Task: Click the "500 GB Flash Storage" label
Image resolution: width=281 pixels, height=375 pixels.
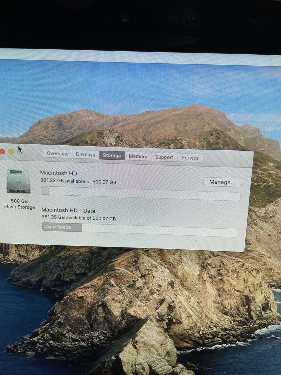Action: tap(19, 204)
